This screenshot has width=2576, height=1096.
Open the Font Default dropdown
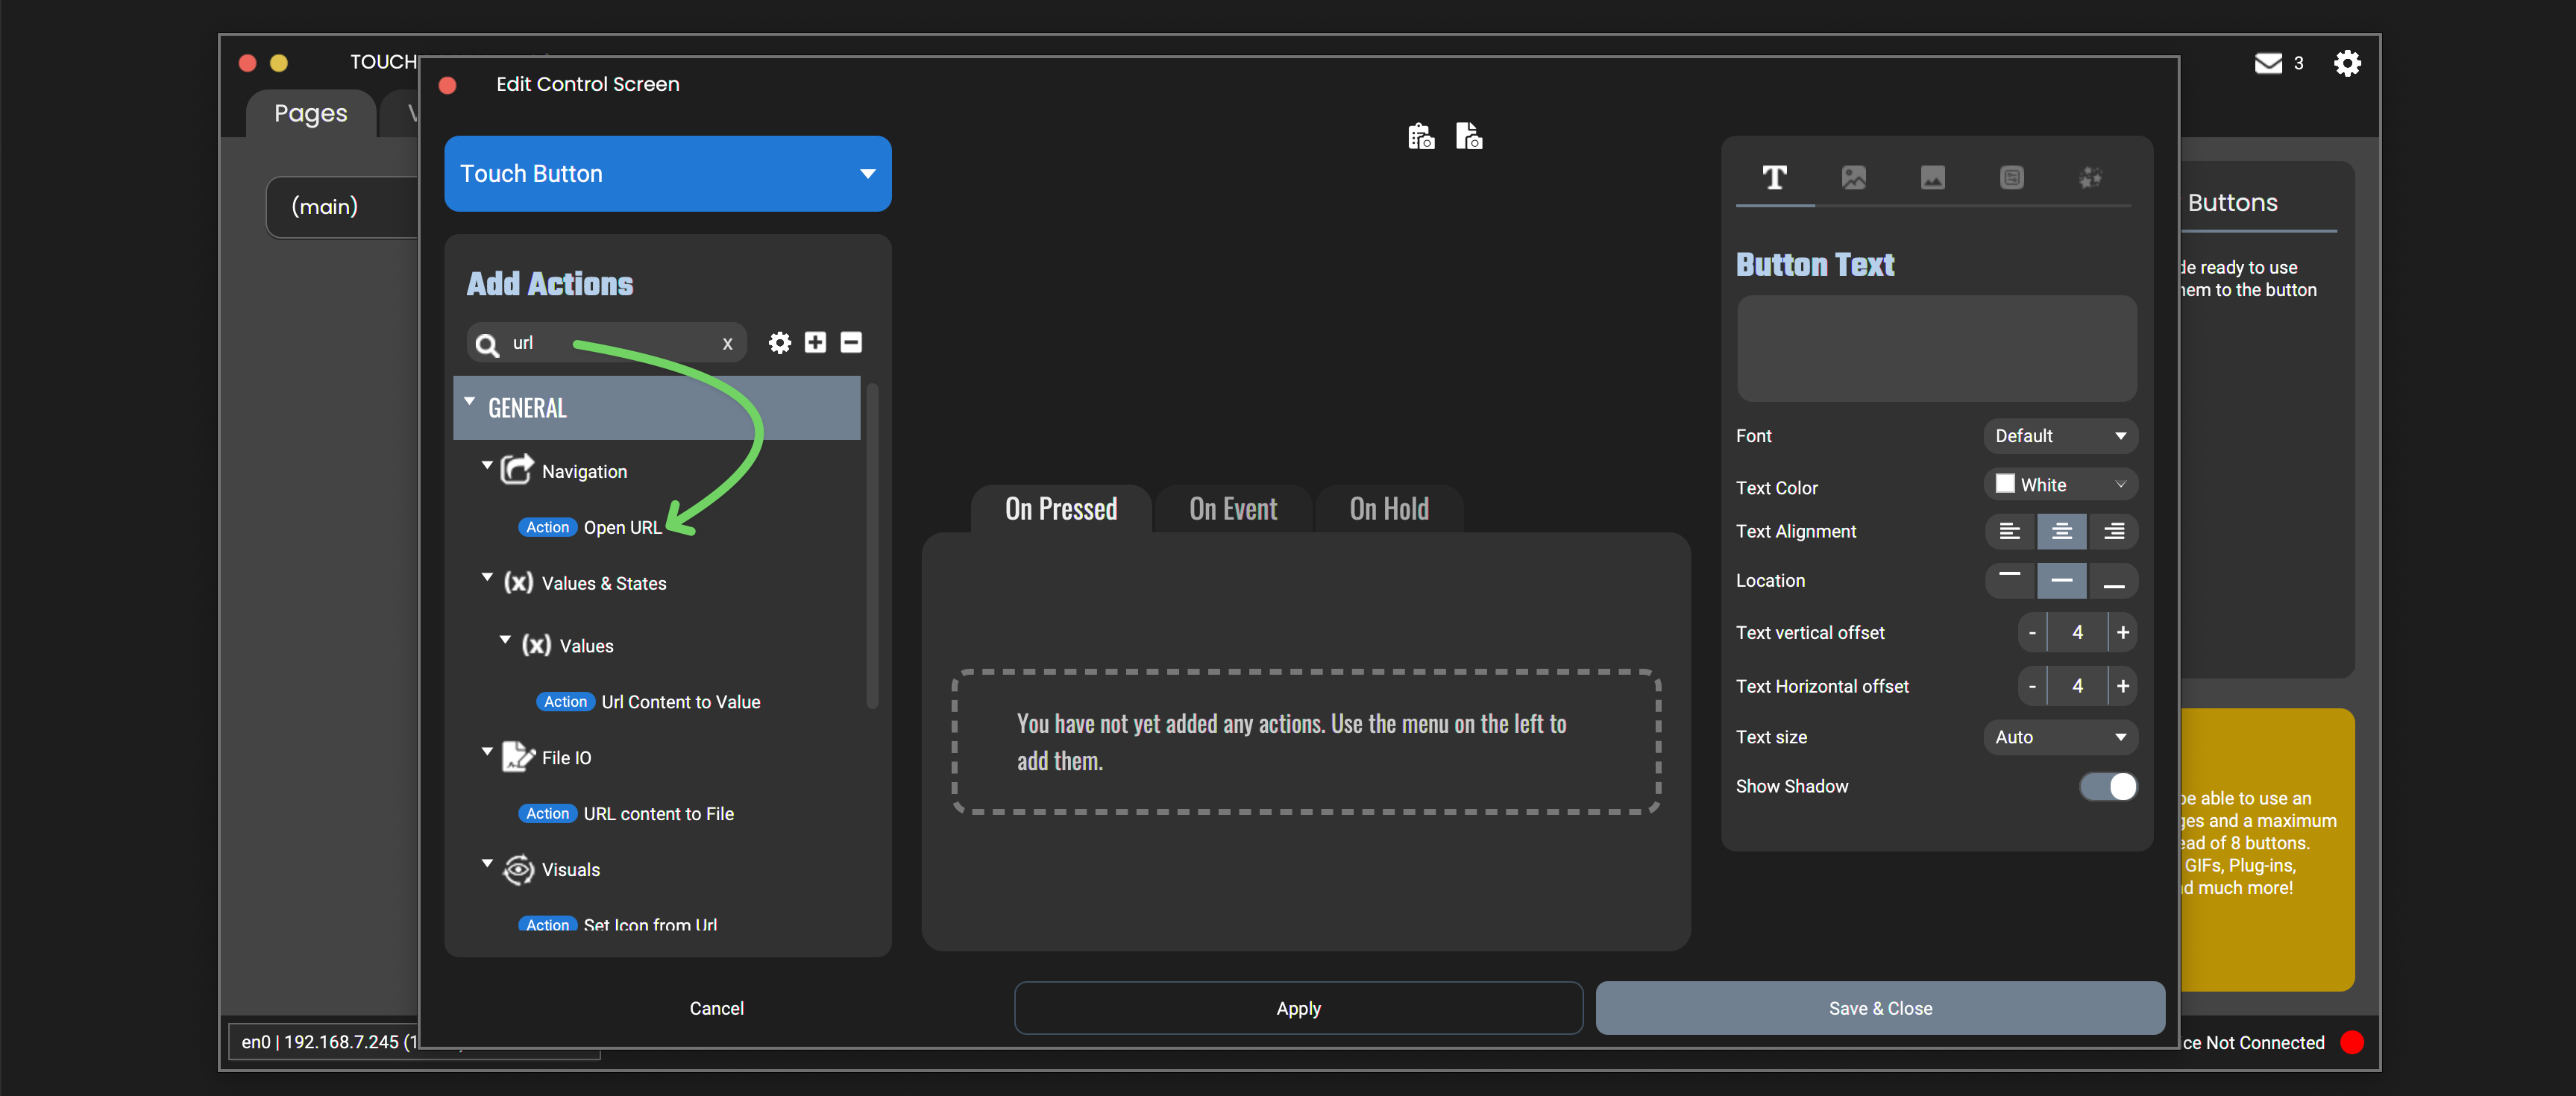(2060, 436)
